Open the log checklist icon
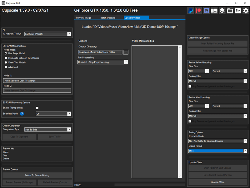Image resolution: width=250 pixels, height=188 pixels. tap(238, 11)
